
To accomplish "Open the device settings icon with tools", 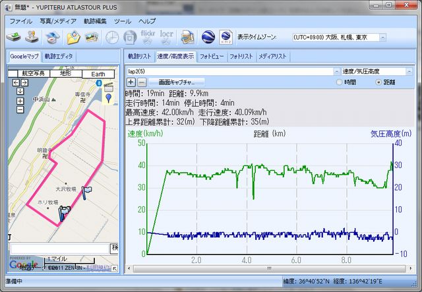I will (32, 37).
